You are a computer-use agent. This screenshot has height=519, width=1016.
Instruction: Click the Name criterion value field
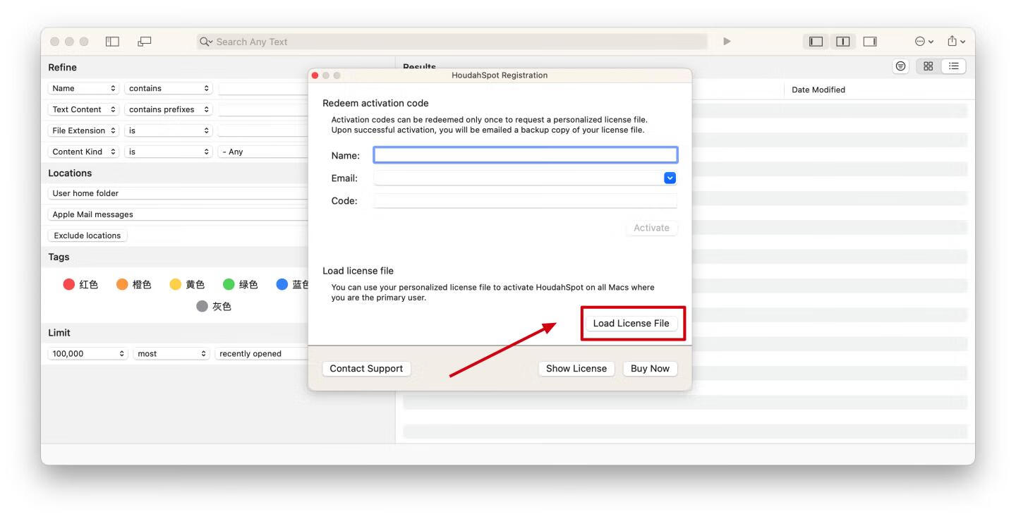point(263,88)
